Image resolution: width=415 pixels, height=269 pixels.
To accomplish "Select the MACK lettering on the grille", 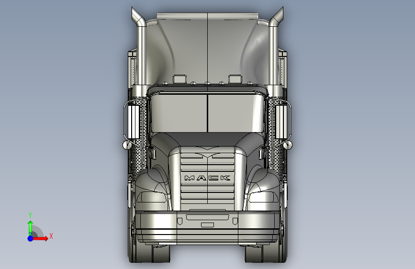I will [x=208, y=178].
